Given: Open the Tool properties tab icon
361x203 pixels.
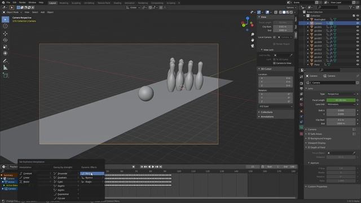Looking at the screenshot, I should [301, 77].
